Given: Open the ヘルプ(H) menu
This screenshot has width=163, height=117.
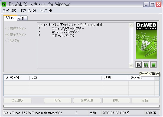Looking at the screenshot, I should [46, 11].
